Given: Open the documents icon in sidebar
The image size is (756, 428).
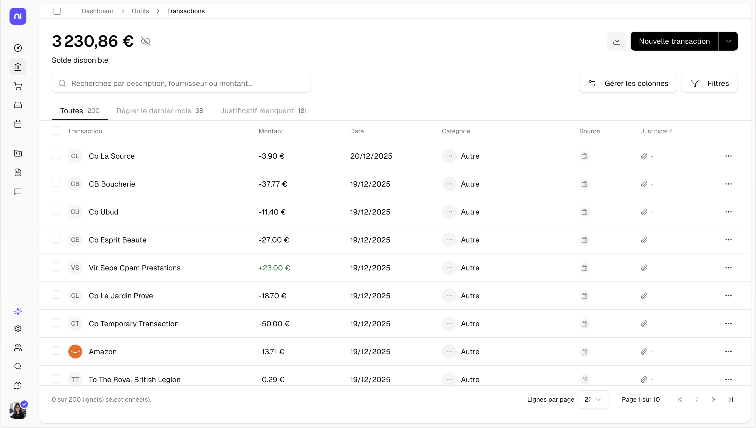Looking at the screenshot, I should (x=18, y=172).
